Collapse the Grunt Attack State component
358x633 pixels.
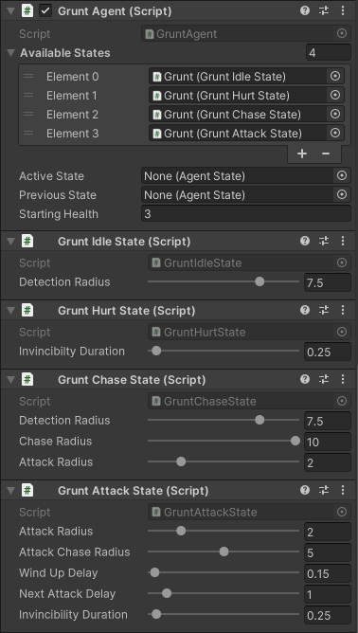click(x=11, y=491)
